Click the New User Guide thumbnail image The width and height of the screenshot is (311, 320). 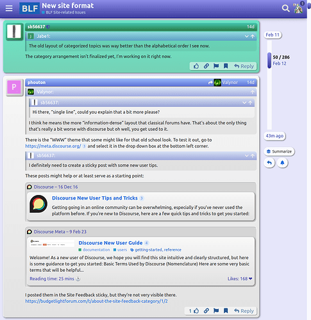(52, 243)
